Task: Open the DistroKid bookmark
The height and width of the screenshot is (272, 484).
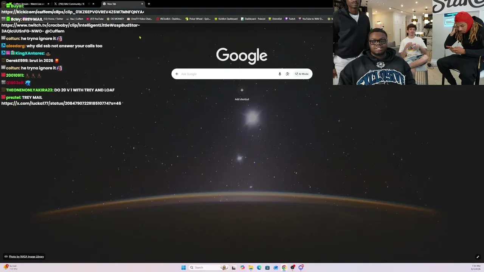Action: pyautogui.click(x=275, y=19)
